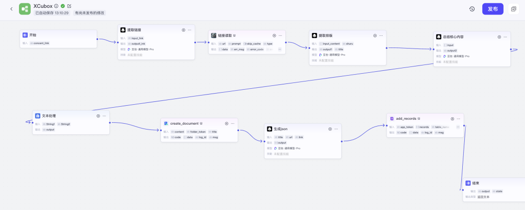Open more options for 生成json node
The height and width of the screenshot is (210, 525).
[336, 129]
